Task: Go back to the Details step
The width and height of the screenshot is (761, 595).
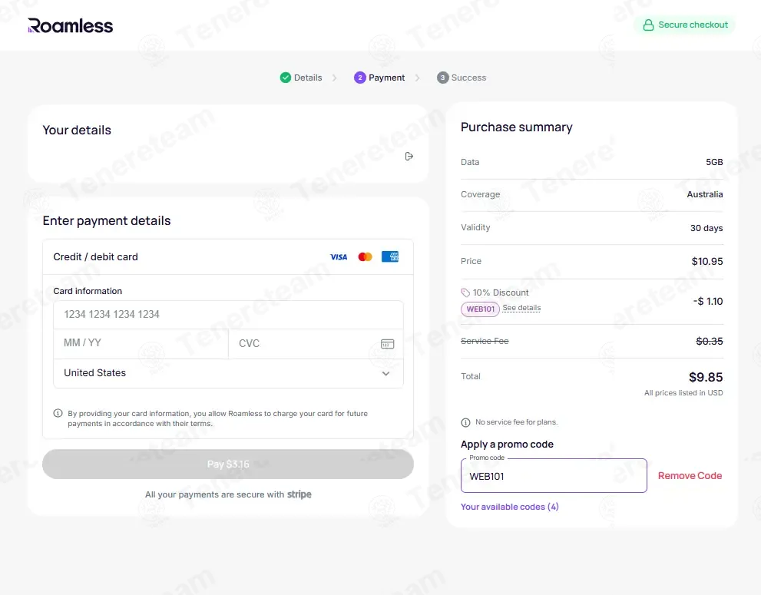Action: pos(308,78)
